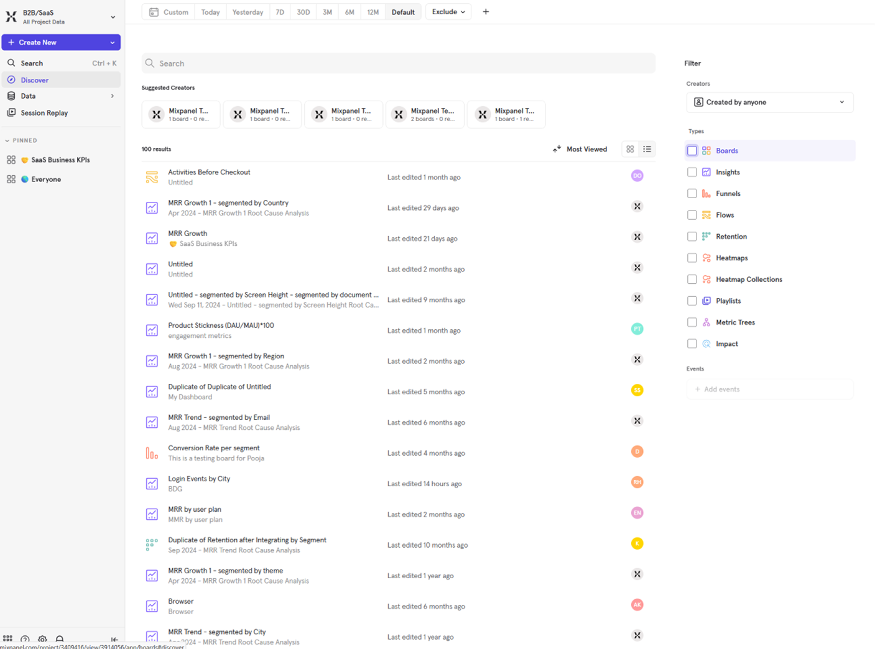This screenshot has width=875, height=649.
Task: Check the Heatmap Collections type filter
Action: coord(692,279)
